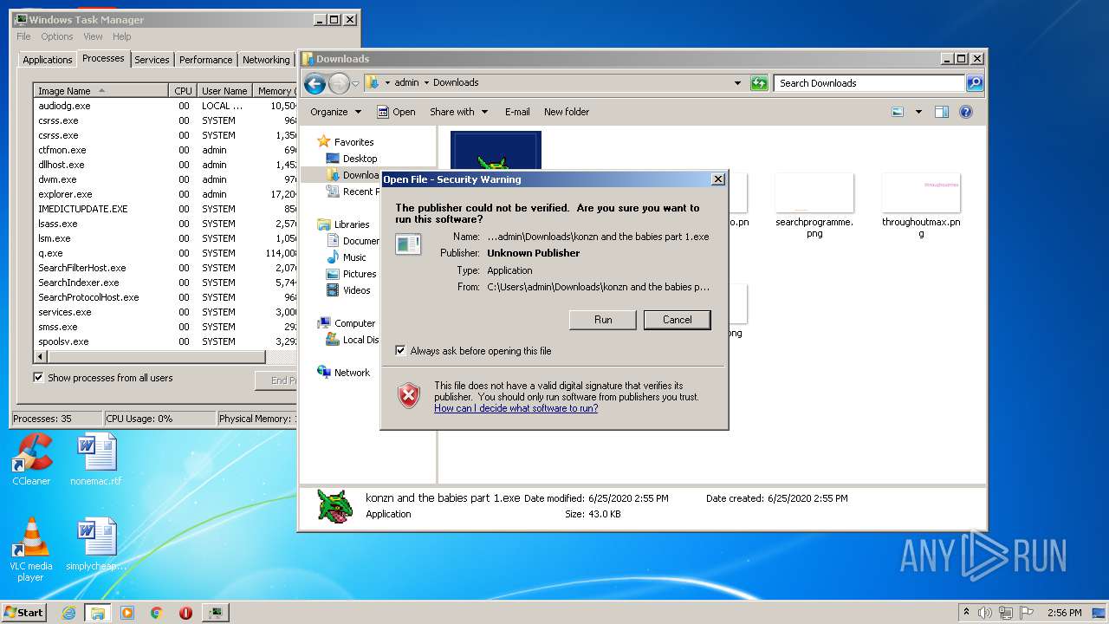Image resolution: width=1109 pixels, height=624 pixels.
Task: Click the Opera icon in the taskbar
Action: (185, 613)
